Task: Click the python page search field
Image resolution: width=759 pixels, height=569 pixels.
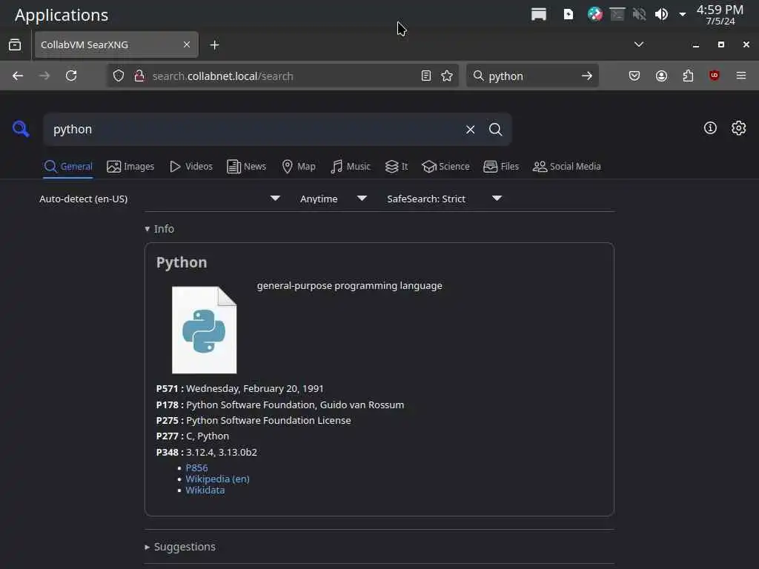Action: point(254,130)
